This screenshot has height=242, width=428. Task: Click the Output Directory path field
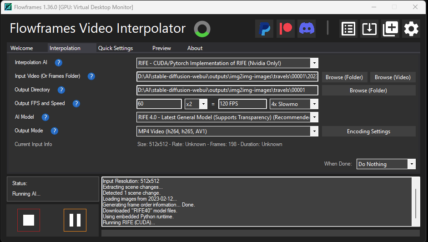point(227,91)
